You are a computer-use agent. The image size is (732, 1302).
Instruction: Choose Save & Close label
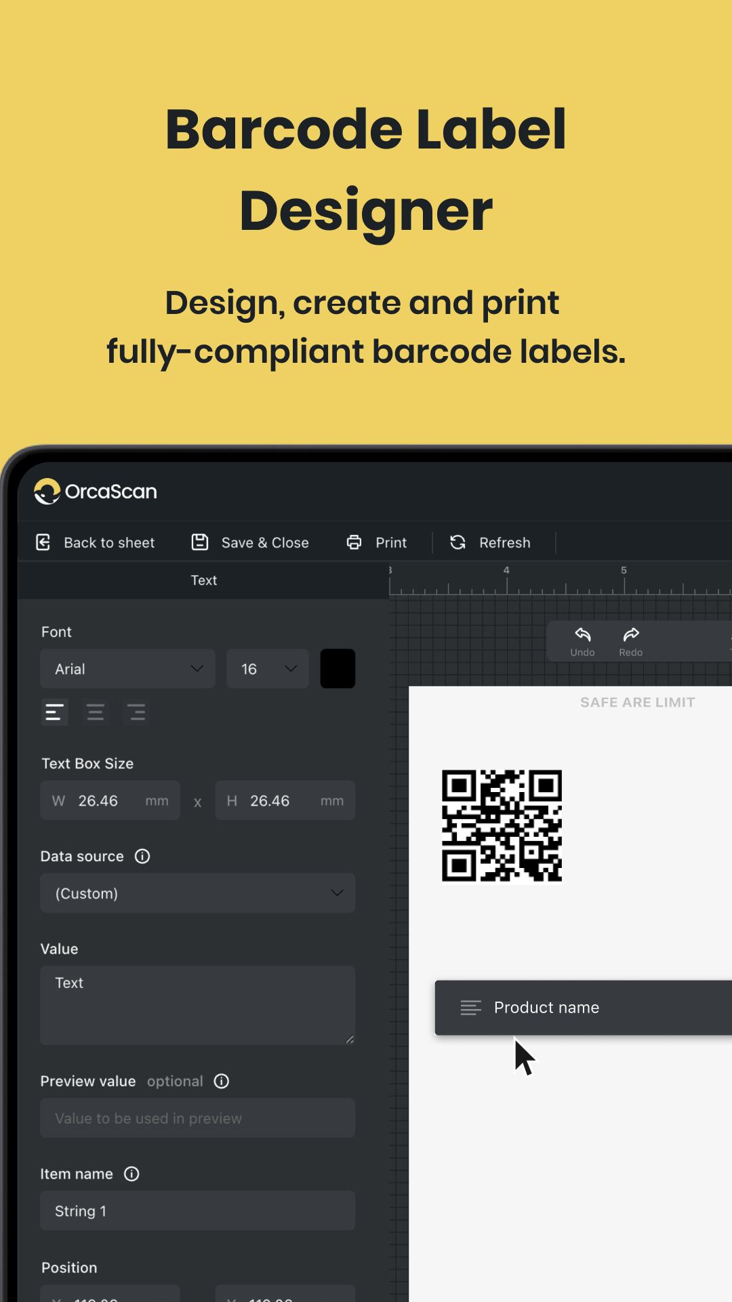265,542
